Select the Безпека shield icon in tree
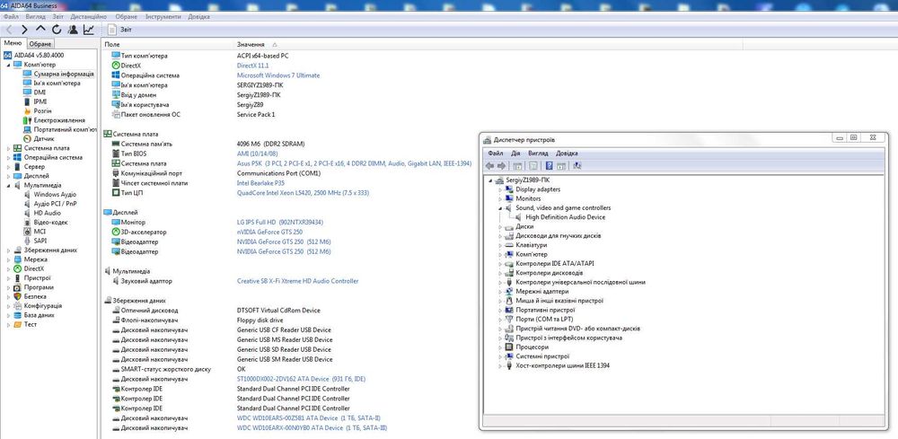This screenshot has height=439, width=898. pyautogui.click(x=18, y=296)
